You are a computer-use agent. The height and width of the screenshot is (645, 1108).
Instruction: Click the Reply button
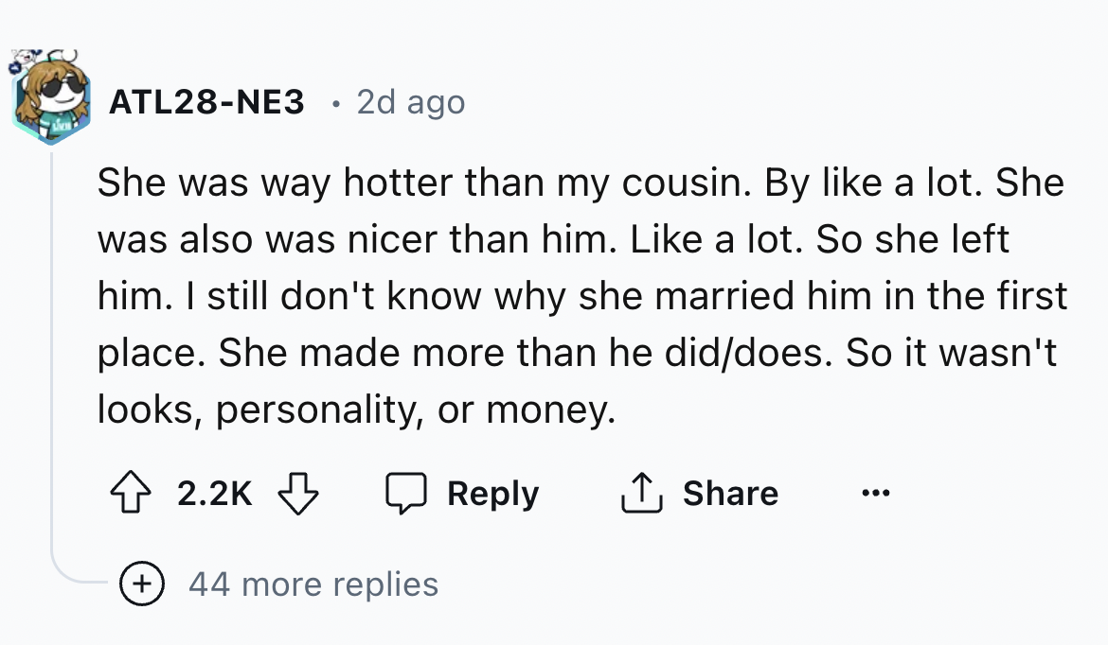click(x=491, y=492)
